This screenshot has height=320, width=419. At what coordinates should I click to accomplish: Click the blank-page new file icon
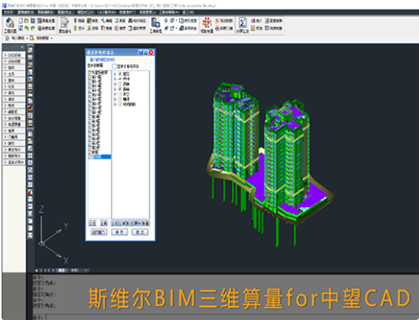(x=21, y=20)
